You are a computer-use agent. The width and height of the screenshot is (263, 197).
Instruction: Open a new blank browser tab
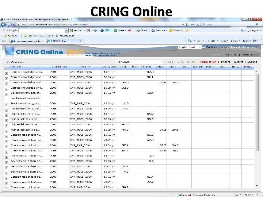click(x=86, y=41)
